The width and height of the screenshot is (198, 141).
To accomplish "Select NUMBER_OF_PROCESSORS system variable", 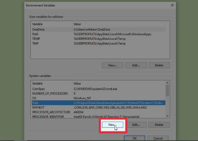I will pyautogui.click(x=98, y=94).
